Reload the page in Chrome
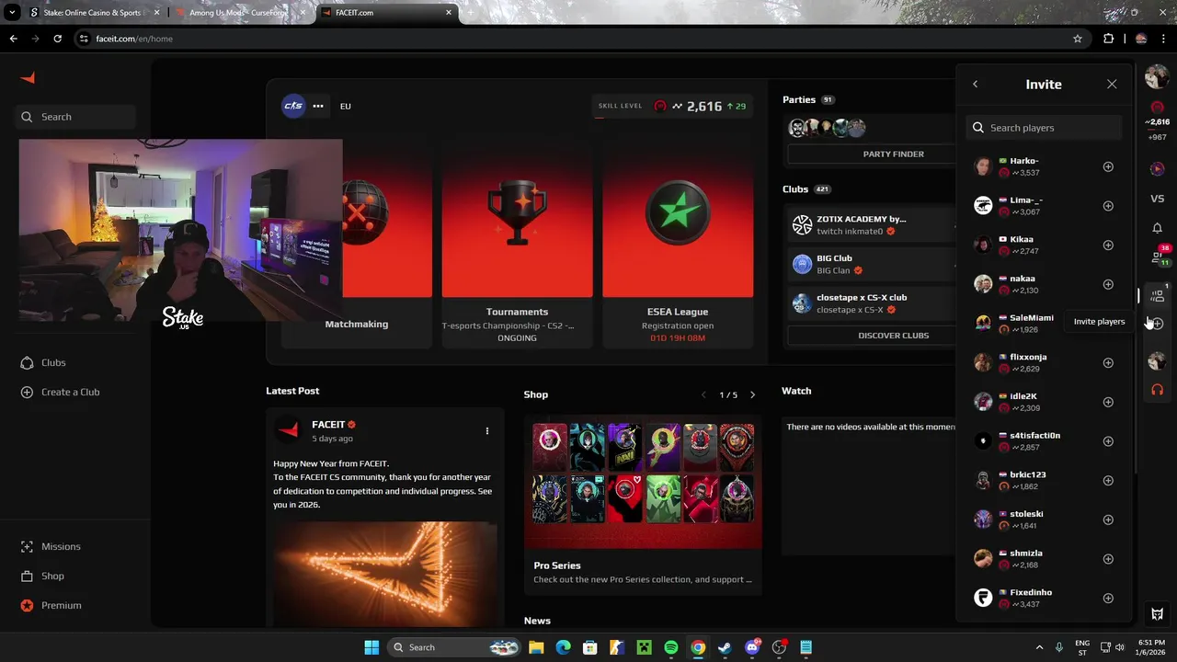Screen dimensions: 1177x662 (57, 39)
